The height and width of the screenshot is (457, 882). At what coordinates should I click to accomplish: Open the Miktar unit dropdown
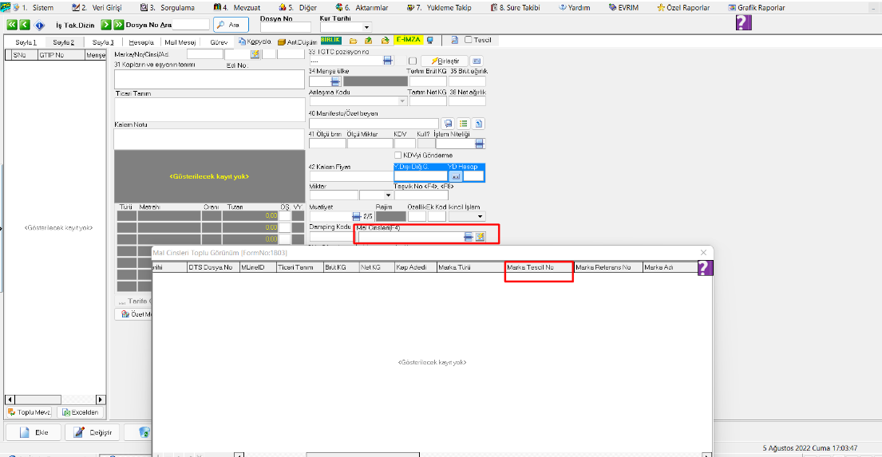[x=388, y=195]
